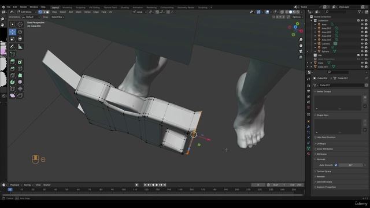370x208 pixels.
Task: Open the Select Box drag dropdown
Action: click(x=58, y=17)
